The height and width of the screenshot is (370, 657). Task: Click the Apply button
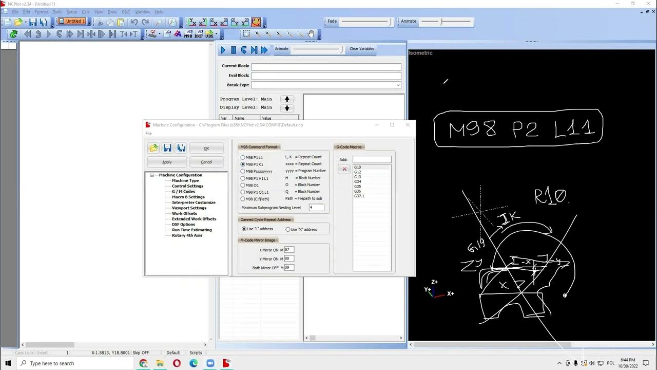pyautogui.click(x=167, y=162)
